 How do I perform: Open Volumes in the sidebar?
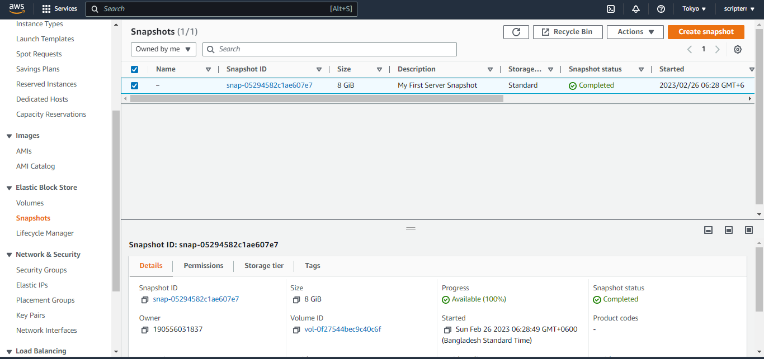tap(30, 203)
